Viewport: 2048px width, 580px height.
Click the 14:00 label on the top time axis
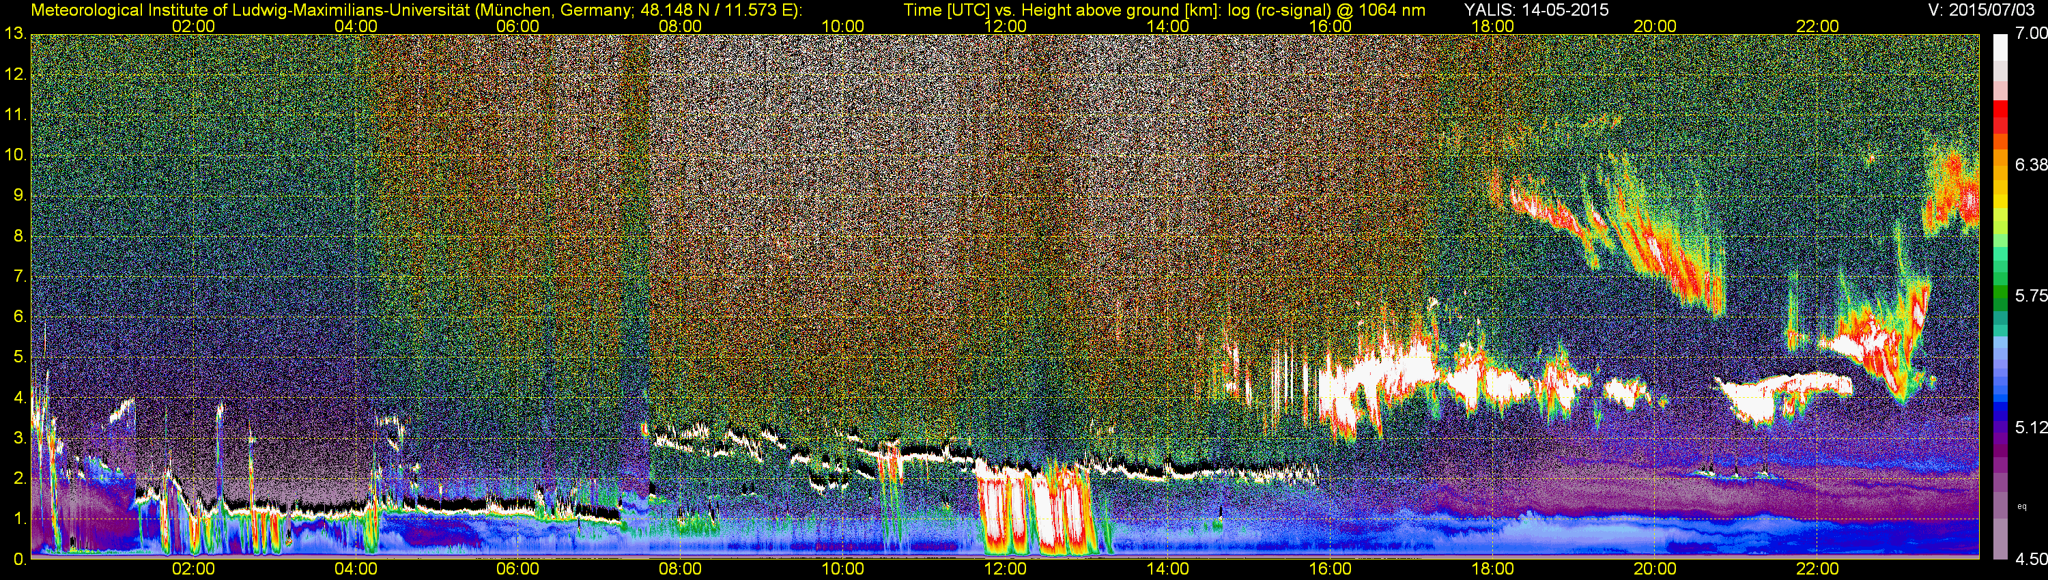point(1168,26)
